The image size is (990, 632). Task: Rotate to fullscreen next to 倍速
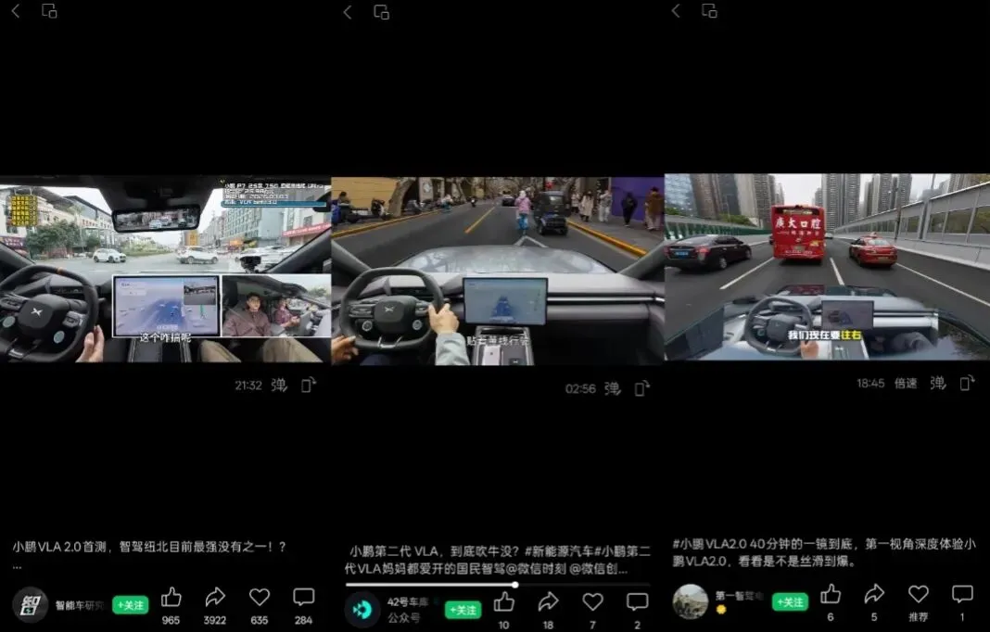(x=967, y=383)
